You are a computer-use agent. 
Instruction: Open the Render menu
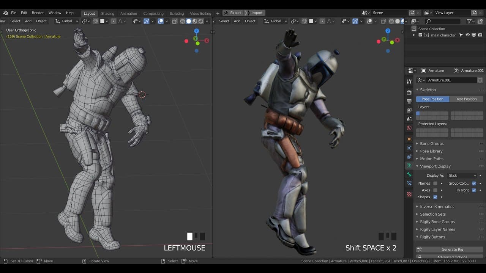pyautogui.click(x=38, y=13)
